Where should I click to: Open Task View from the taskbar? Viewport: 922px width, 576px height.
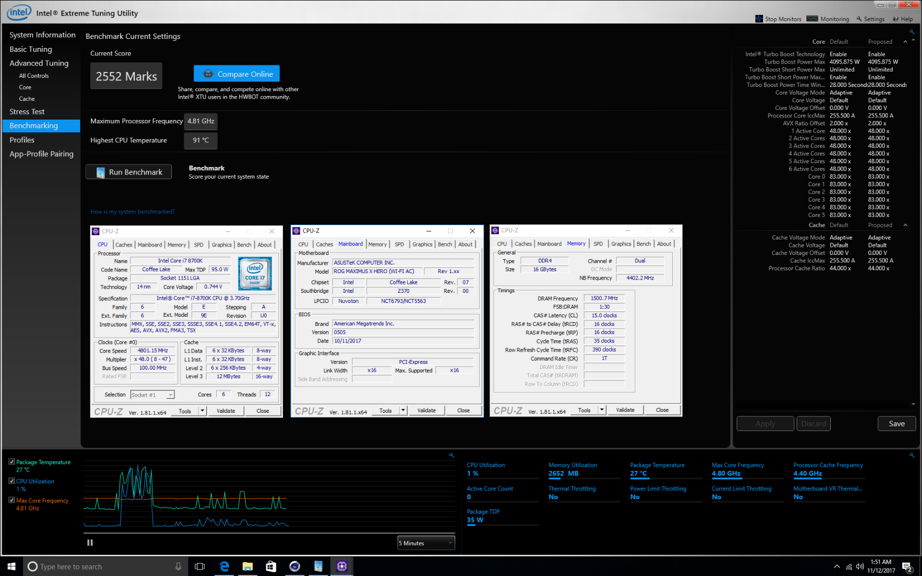click(200, 566)
